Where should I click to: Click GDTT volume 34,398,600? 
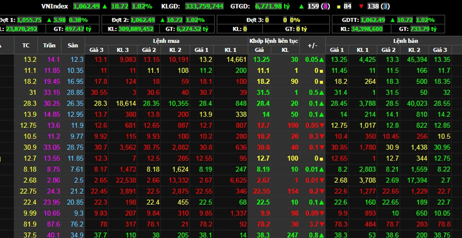(367, 29)
